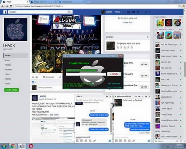The image size is (186, 149).
Task: Switch to the second browser tab
Action: (43, 2)
